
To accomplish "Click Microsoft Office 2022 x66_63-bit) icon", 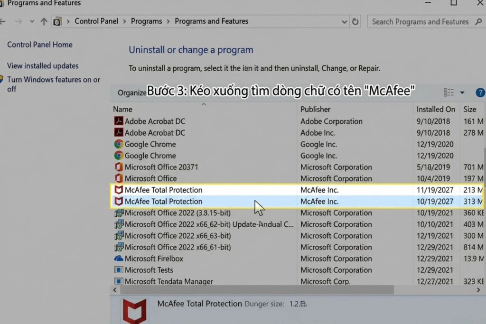I will pos(118,235).
